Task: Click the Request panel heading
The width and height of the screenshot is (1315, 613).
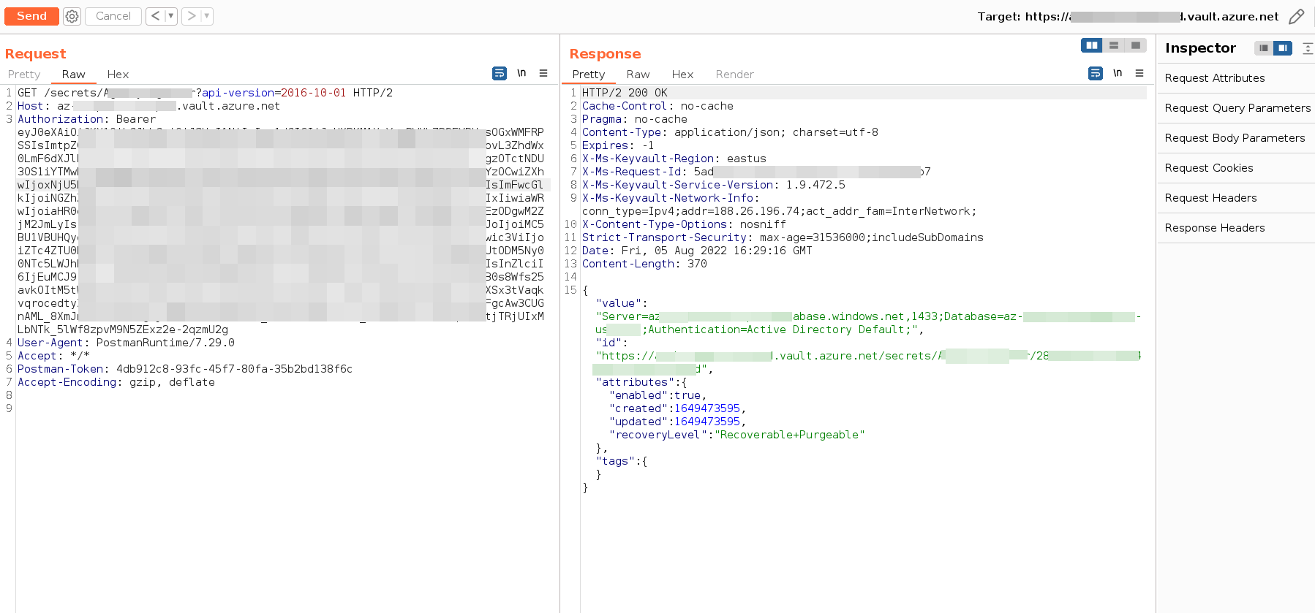Action: coord(35,53)
